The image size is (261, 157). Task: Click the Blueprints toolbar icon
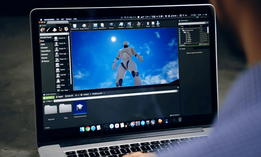[x=121, y=25]
